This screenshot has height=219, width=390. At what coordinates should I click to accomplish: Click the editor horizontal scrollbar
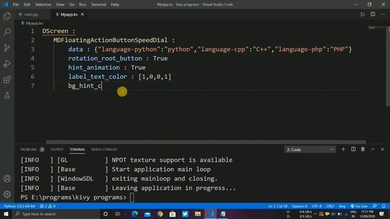pyautogui.click(x=206, y=142)
